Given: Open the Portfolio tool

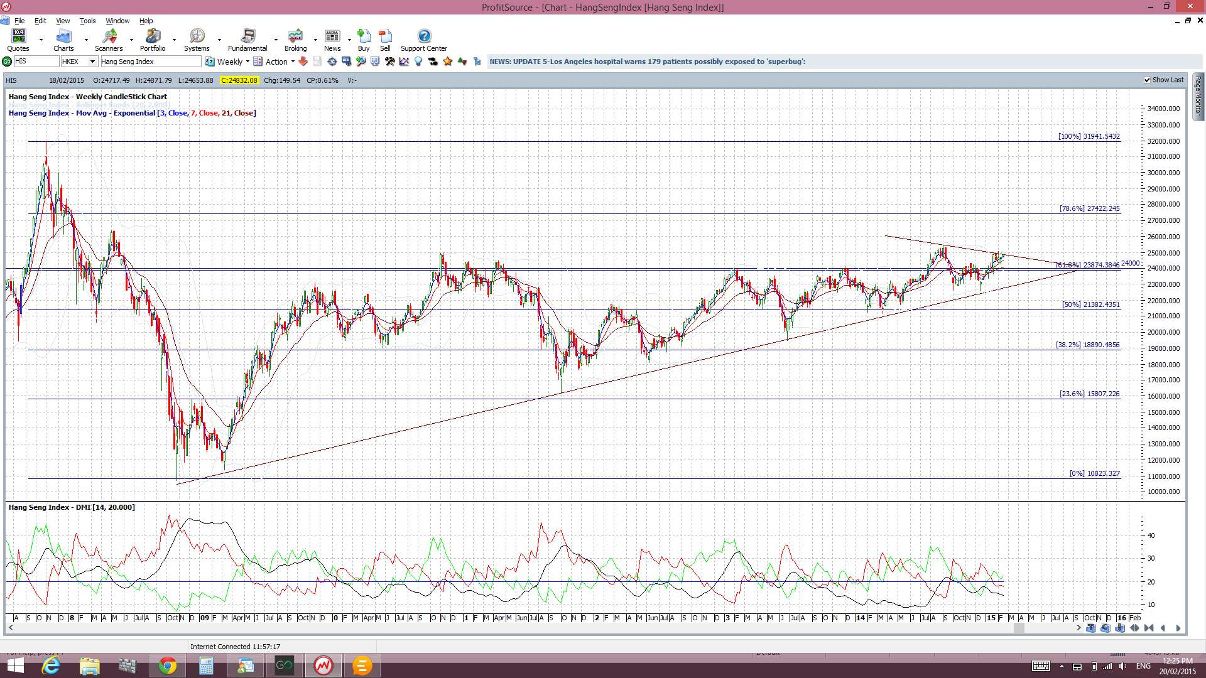Looking at the screenshot, I should pyautogui.click(x=153, y=40).
